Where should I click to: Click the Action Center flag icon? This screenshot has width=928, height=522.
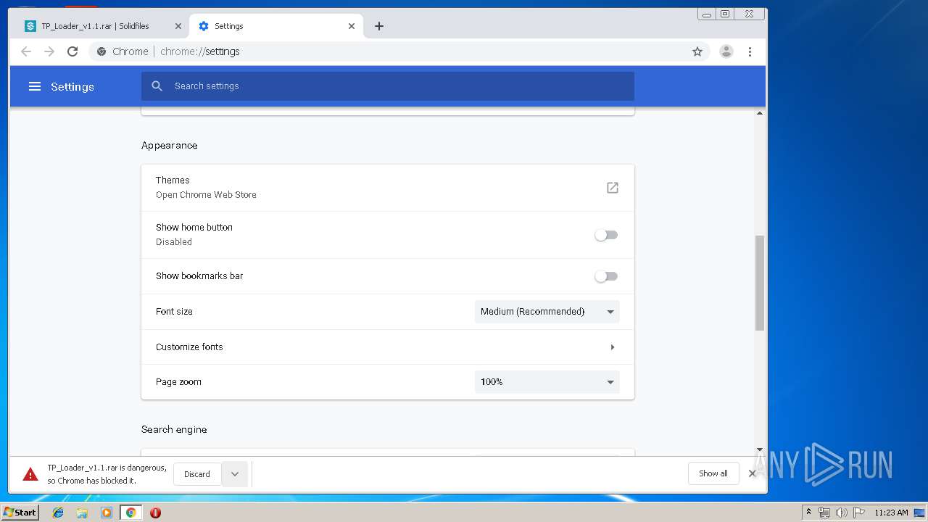pyautogui.click(x=858, y=513)
